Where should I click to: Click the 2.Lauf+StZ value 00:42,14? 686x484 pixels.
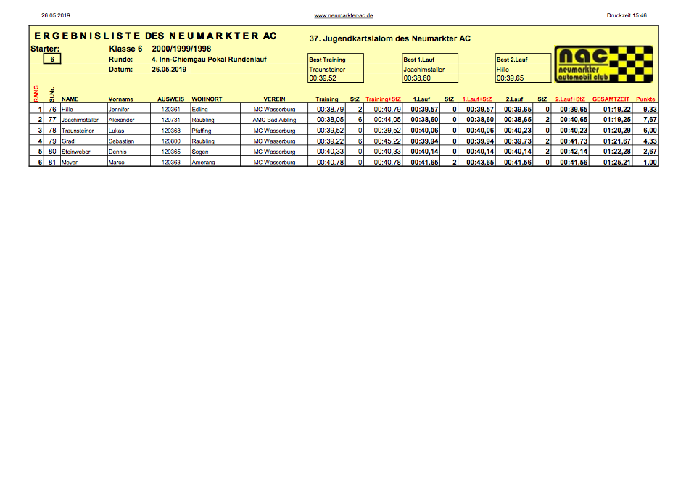click(x=574, y=152)
